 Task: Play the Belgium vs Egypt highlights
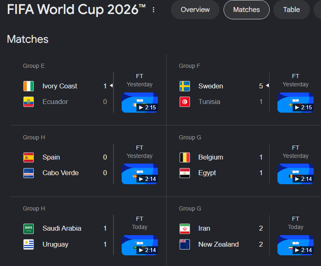click(296, 174)
